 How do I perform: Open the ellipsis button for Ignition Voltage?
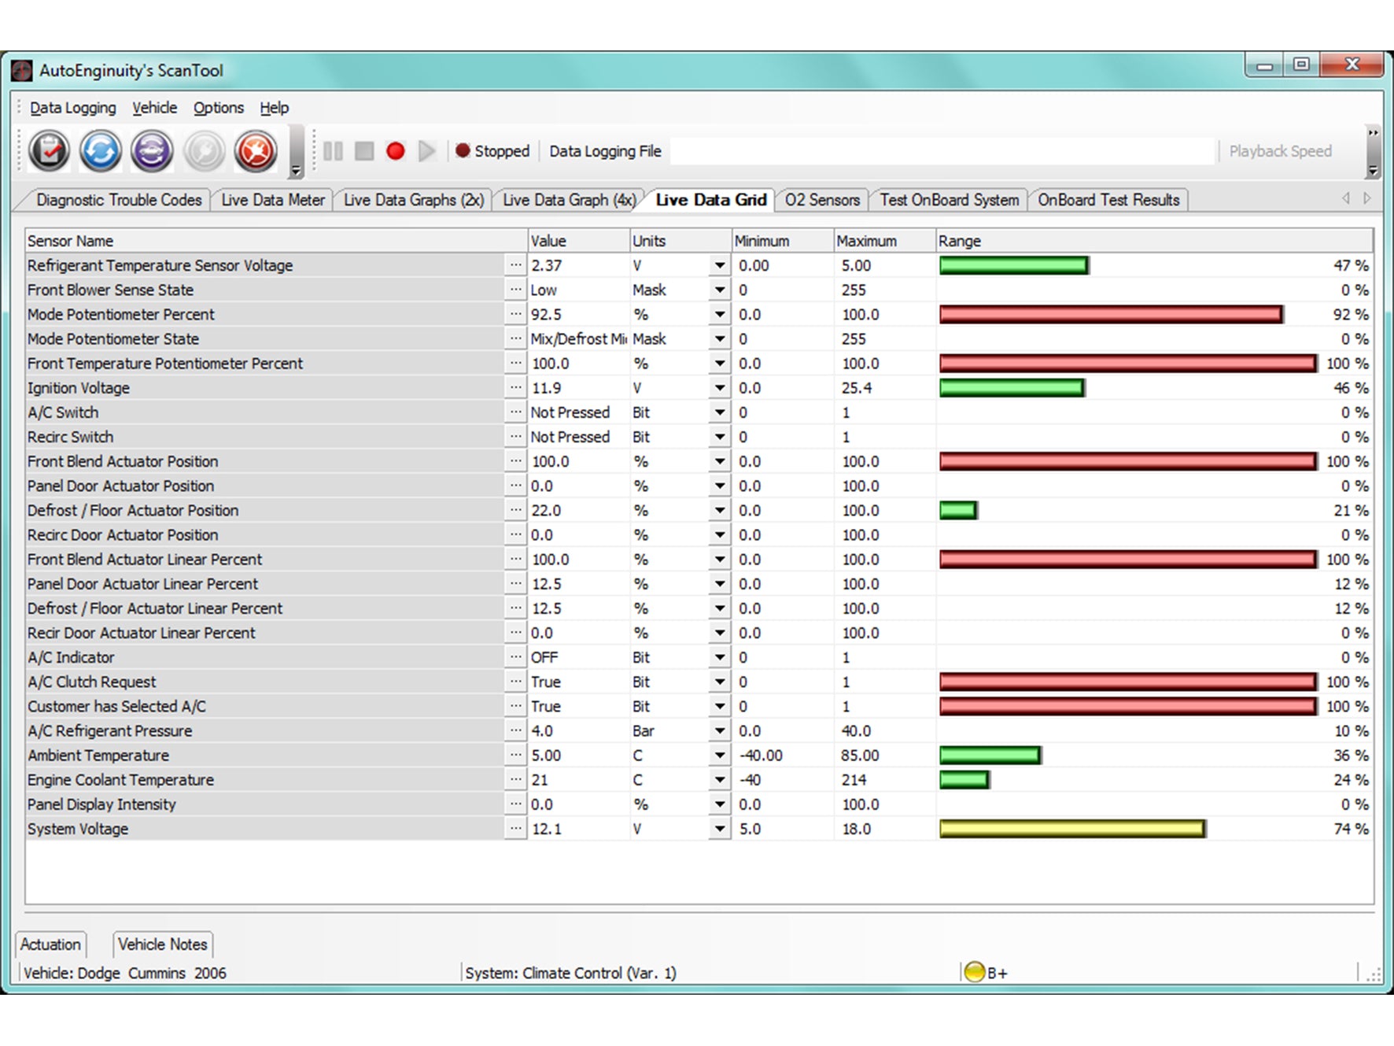(515, 388)
